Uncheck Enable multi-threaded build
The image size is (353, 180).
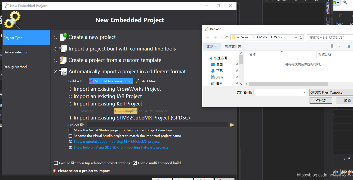point(135,163)
